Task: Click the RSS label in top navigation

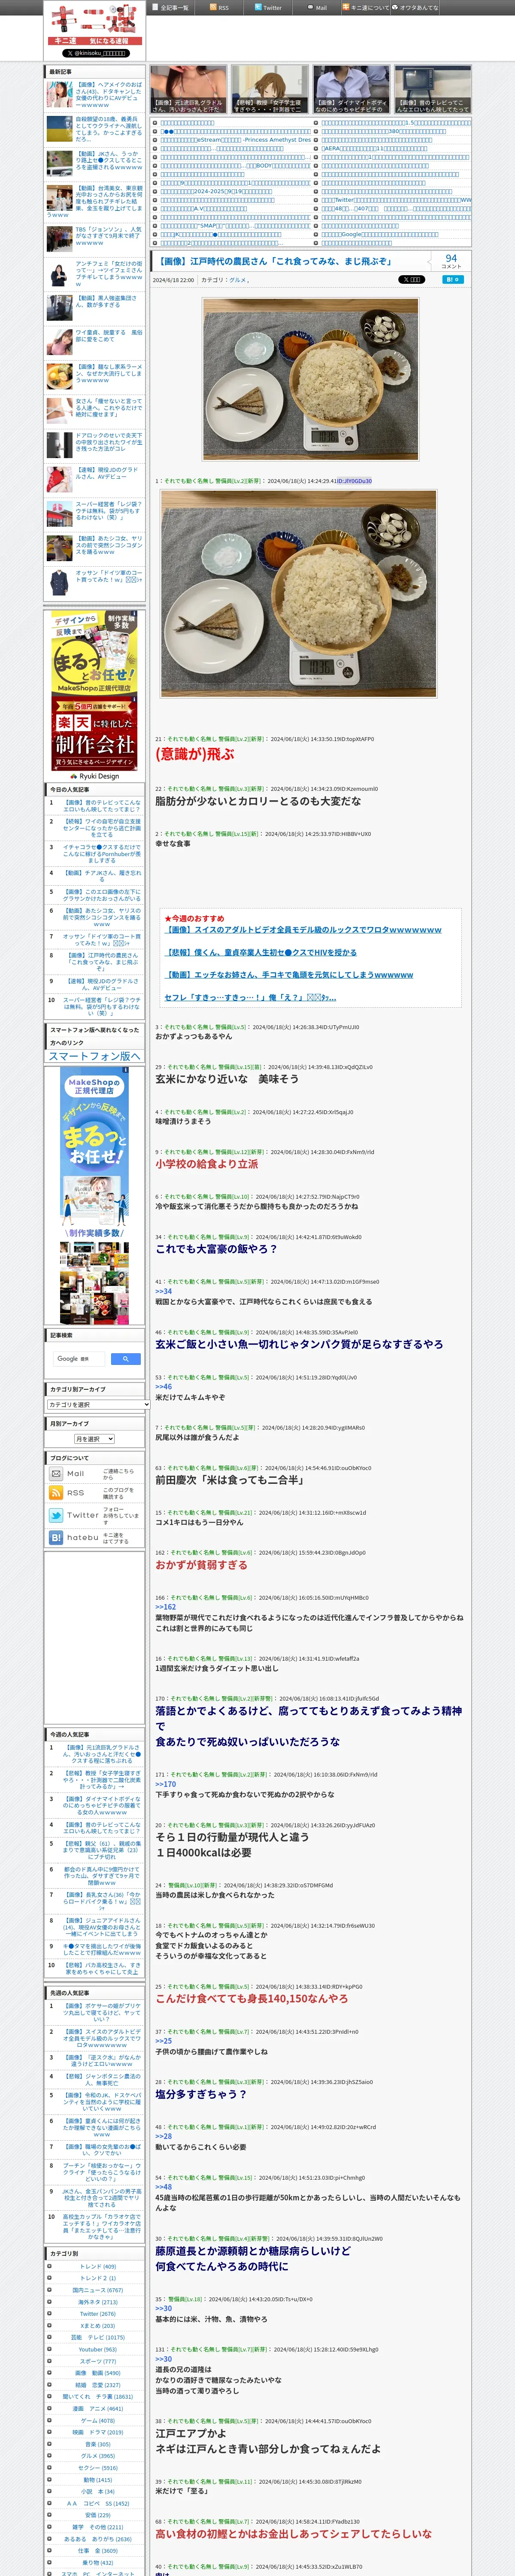Action: tap(223, 8)
